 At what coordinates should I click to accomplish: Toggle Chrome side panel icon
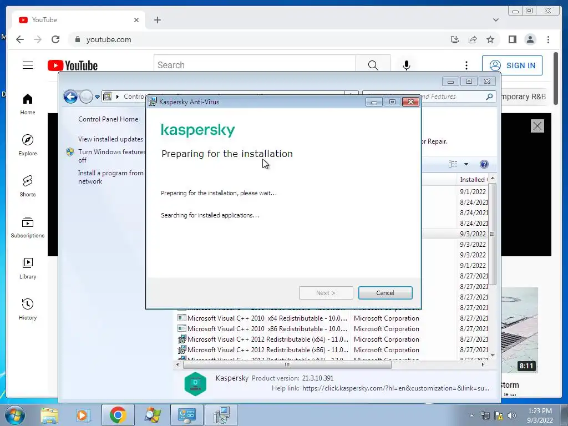pos(512,39)
